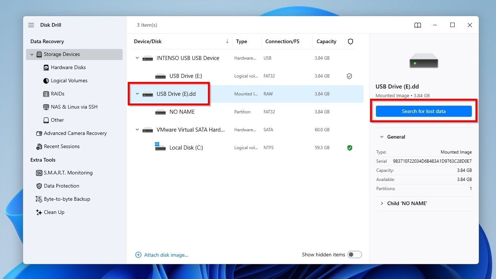Open Advanced Camera Recovery
This screenshot has height=279, width=496.
click(x=75, y=133)
